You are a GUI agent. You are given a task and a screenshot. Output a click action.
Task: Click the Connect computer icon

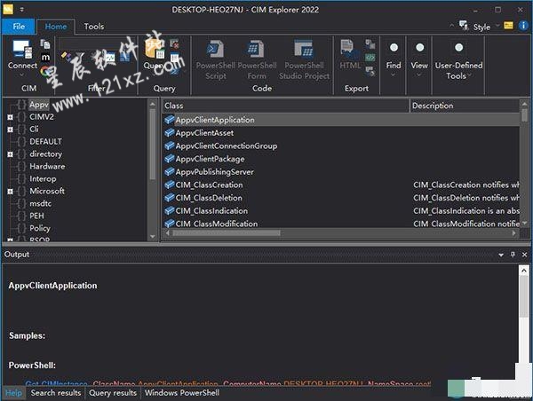point(22,49)
